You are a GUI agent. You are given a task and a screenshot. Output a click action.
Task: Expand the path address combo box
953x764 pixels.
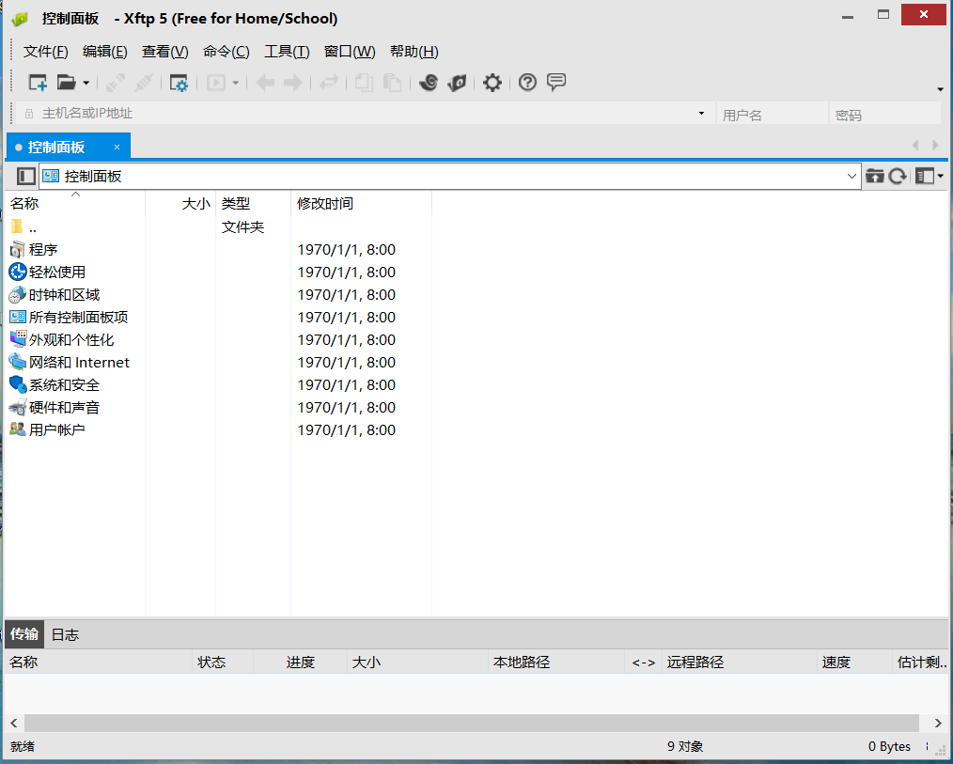(x=851, y=177)
